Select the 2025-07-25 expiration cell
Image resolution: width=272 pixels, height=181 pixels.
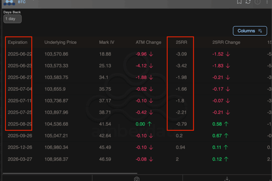(19, 112)
